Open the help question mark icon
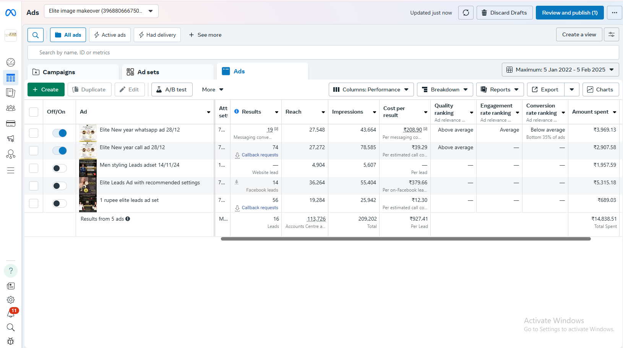 (11, 271)
